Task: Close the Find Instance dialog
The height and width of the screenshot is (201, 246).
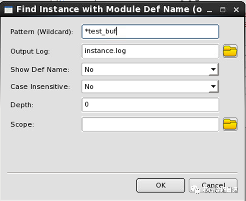Action: click(x=235, y=10)
